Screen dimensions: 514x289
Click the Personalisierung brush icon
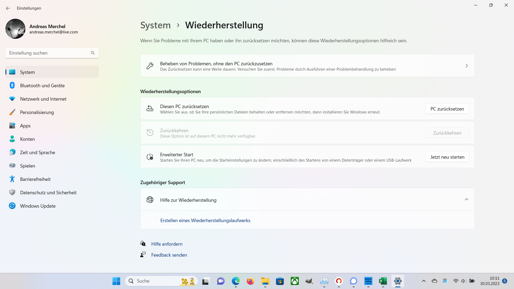click(12, 112)
